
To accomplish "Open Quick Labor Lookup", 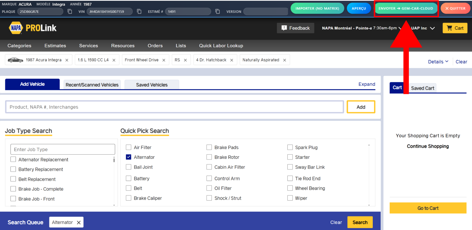I will click(221, 46).
